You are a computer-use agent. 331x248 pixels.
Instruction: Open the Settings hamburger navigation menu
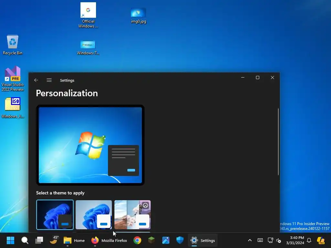[49, 80]
